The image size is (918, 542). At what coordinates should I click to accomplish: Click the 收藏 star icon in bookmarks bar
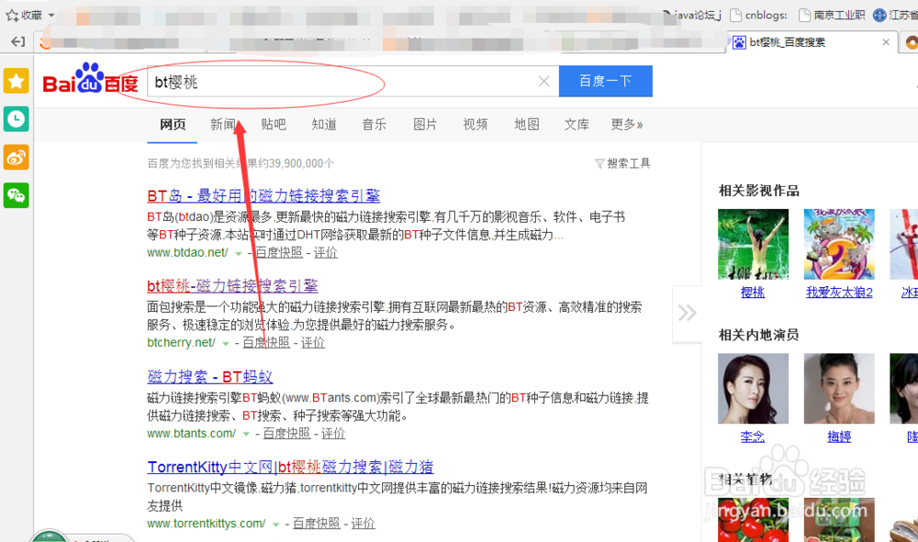pyautogui.click(x=12, y=16)
